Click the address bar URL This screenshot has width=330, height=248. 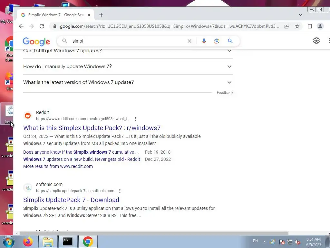point(169,26)
